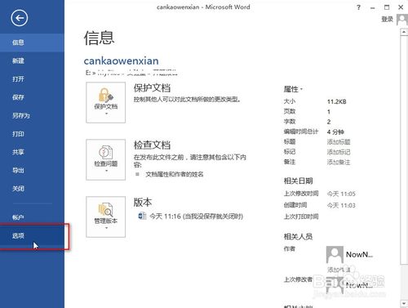
Task: Minimize the Word window
Action: point(373,7)
